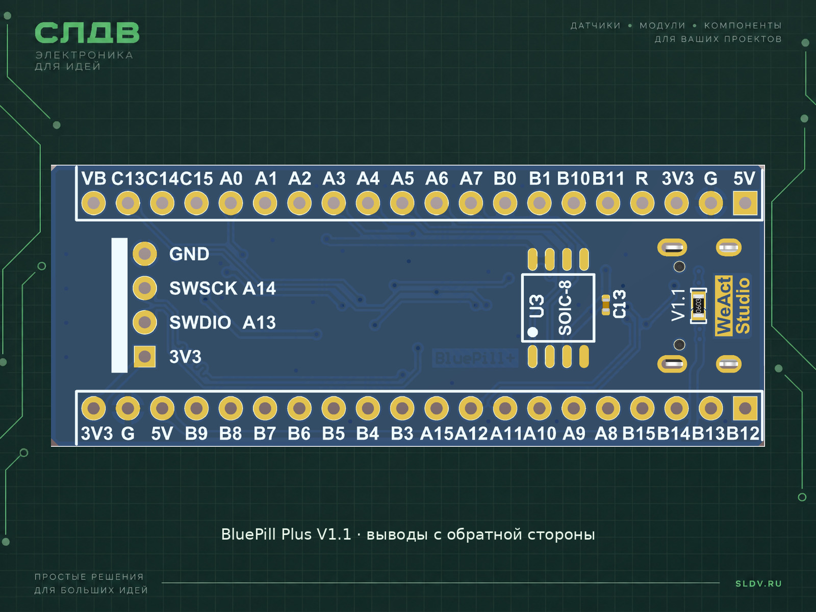Select the U3 SOIC-8 chip footprint
The image size is (816, 612).
pos(558,308)
